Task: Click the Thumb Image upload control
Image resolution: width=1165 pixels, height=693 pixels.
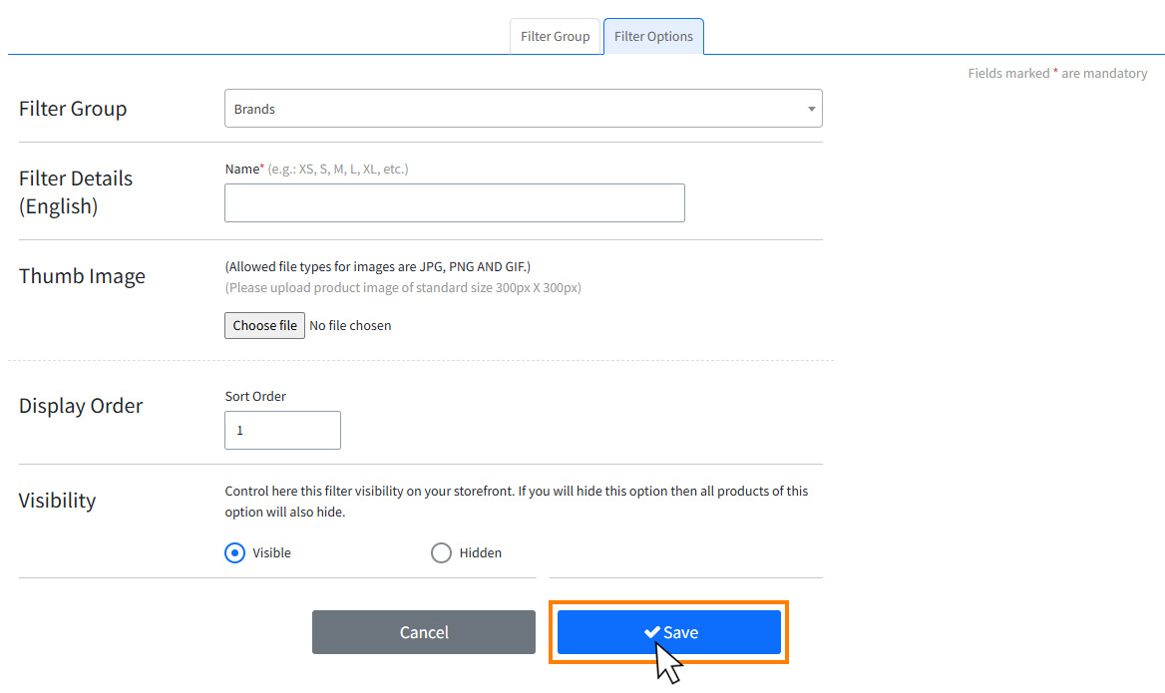Action: 263,325
